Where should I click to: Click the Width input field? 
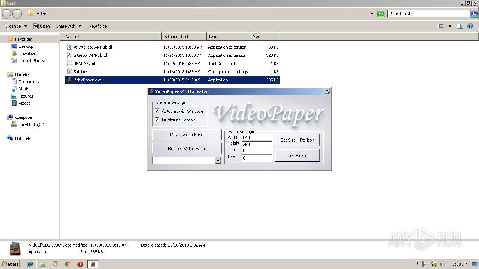257,137
